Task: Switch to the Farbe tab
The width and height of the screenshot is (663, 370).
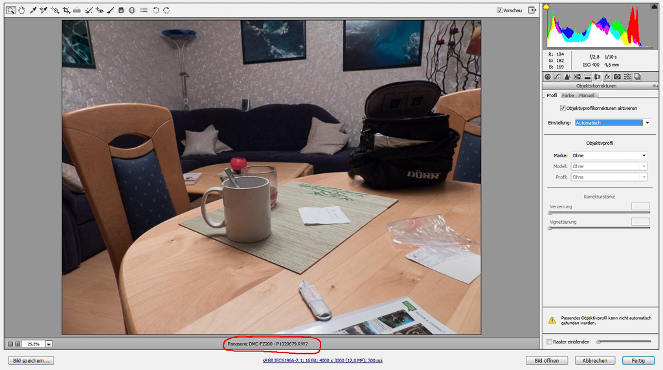Action: [568, 96]
